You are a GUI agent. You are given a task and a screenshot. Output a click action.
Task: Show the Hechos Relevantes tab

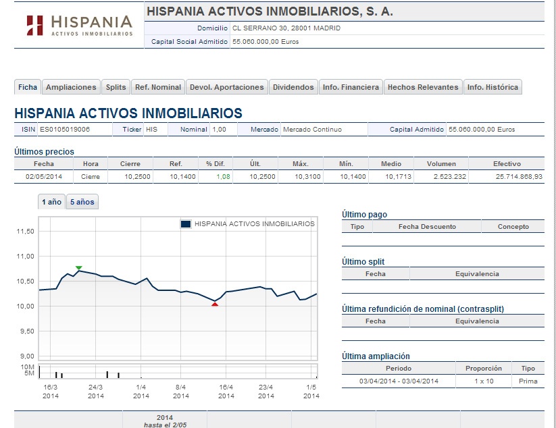[x=423, y=87]
